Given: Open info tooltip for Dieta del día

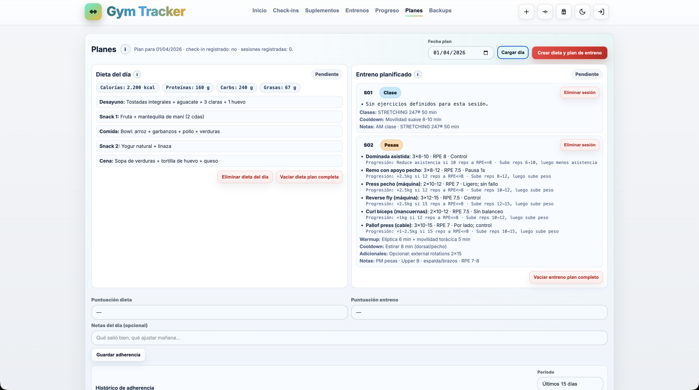Looking at the screenshot, I should pyautogui.click(x=137, y=74).
